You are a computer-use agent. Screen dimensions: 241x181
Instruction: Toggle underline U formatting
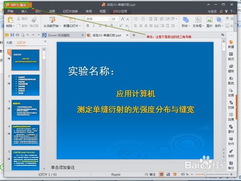coord(100,26)
